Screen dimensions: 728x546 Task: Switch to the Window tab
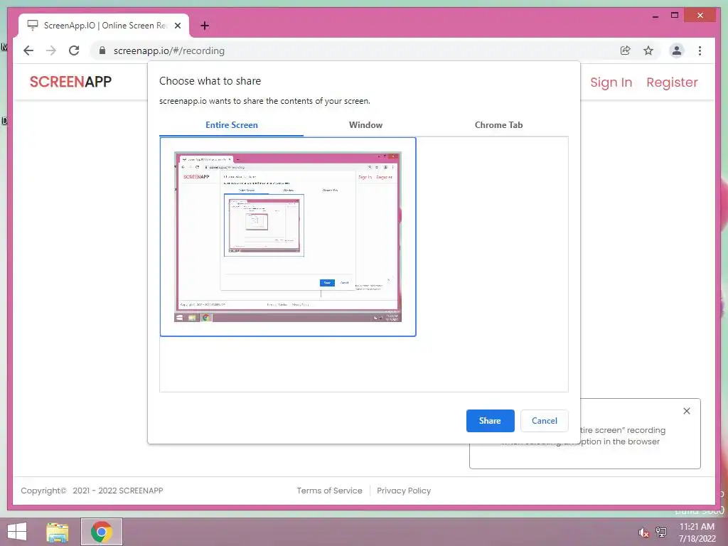click(366, 125)
